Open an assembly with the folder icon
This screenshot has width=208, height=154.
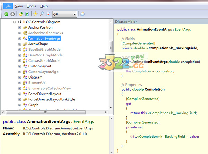(21, 14)
